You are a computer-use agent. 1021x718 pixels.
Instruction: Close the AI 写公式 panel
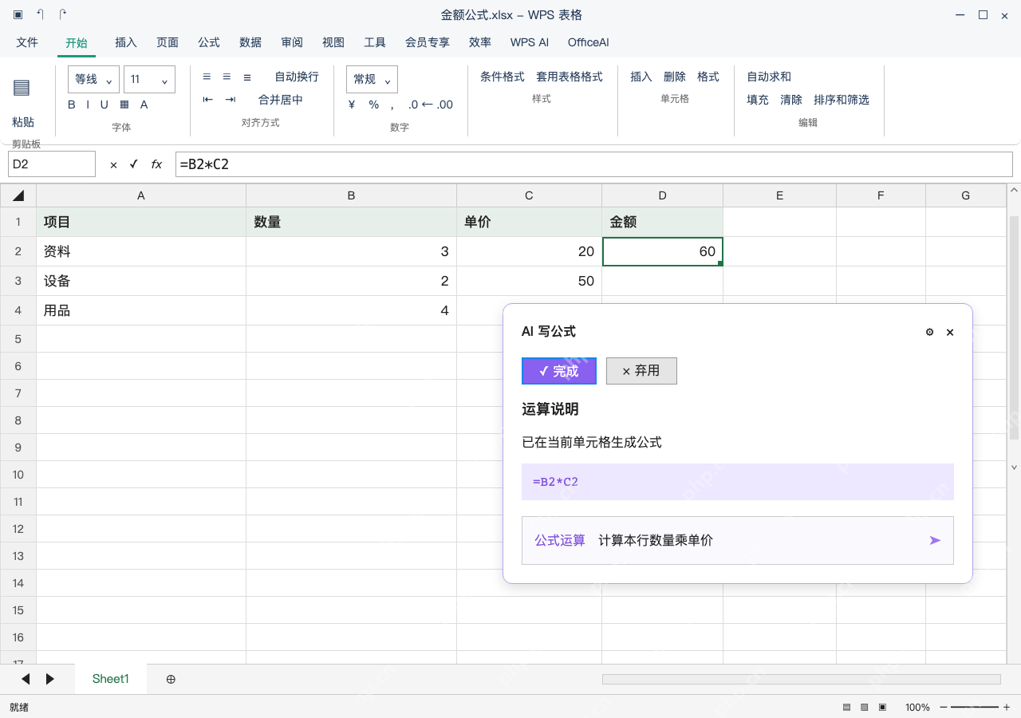[x=950, y=332]
